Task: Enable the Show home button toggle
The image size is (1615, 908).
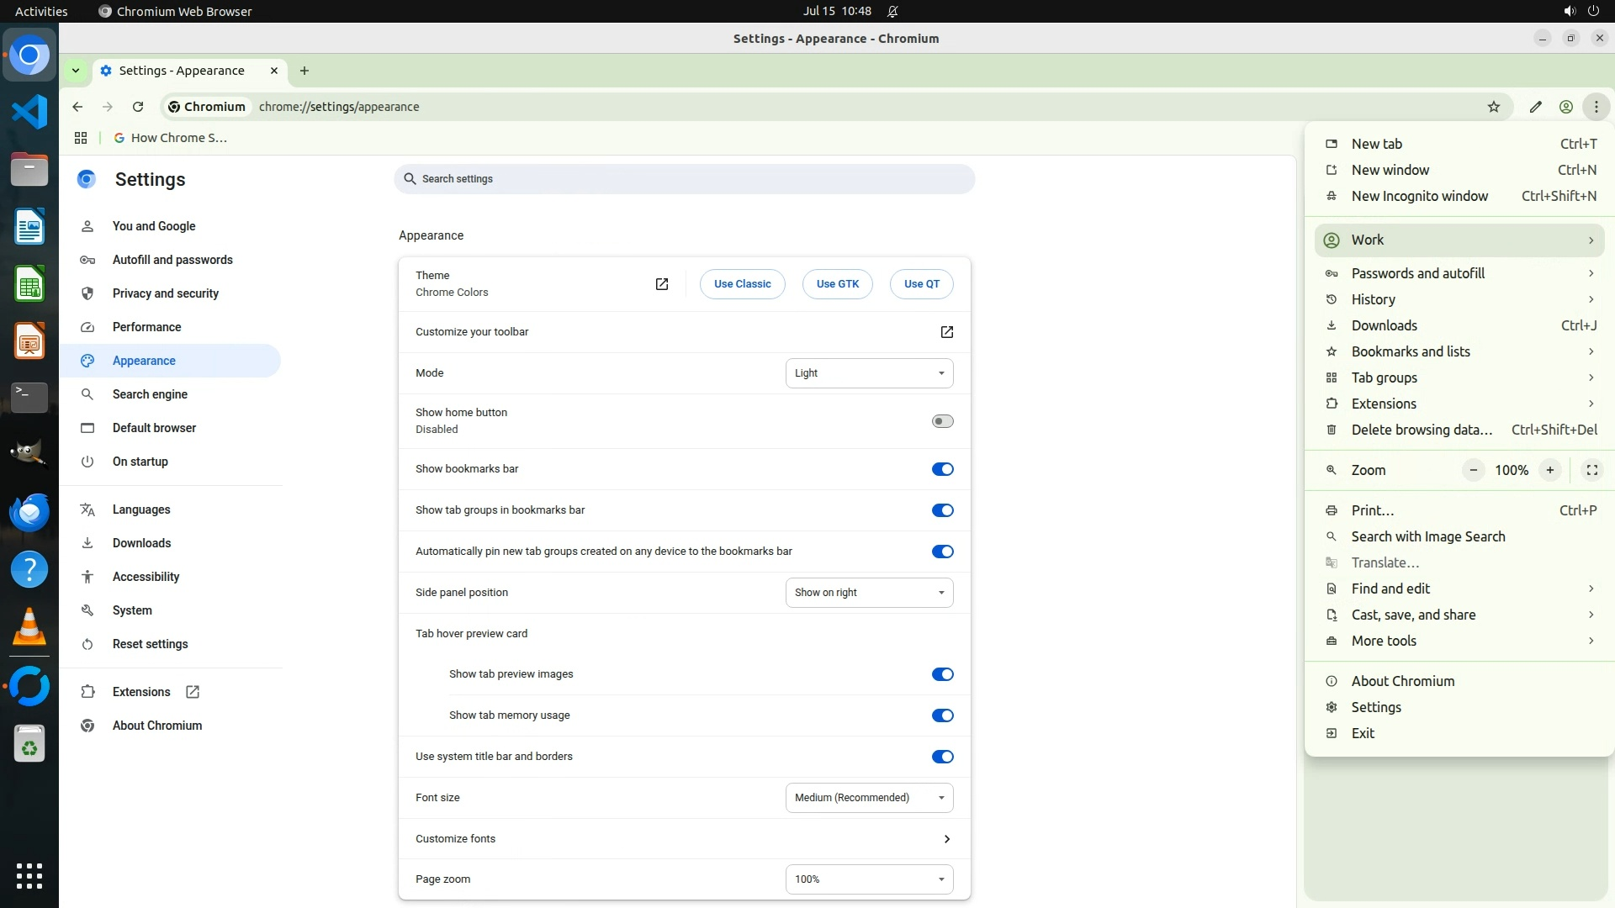Action: [942, 421]
